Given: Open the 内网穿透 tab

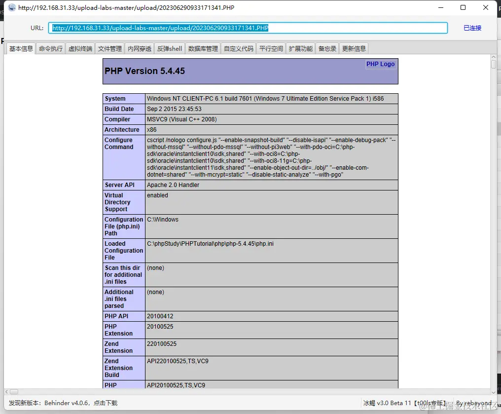Looking at the screenshot, I should [x=140, y=48].
